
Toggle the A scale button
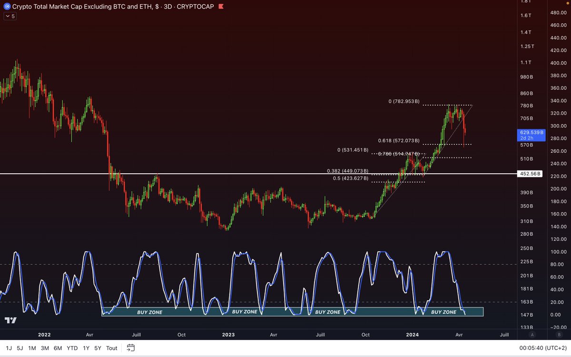click(532, 334)
